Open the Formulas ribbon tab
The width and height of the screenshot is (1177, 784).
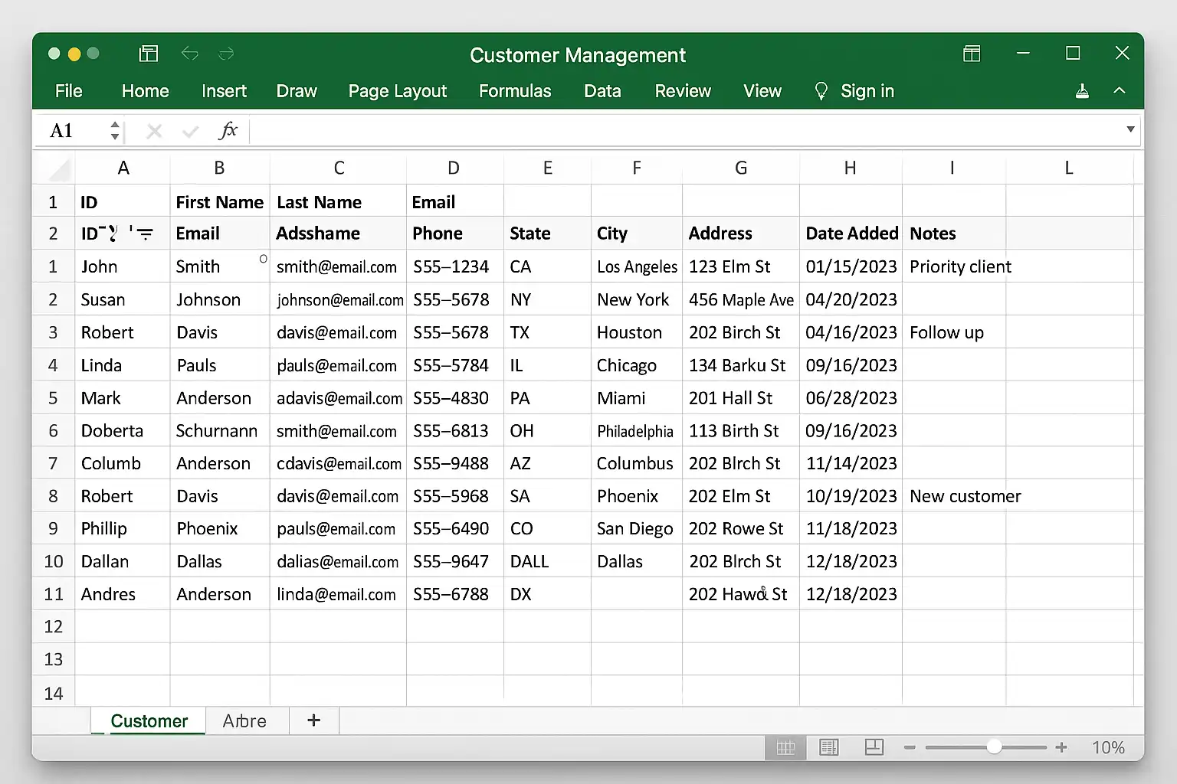pos(514,91)
